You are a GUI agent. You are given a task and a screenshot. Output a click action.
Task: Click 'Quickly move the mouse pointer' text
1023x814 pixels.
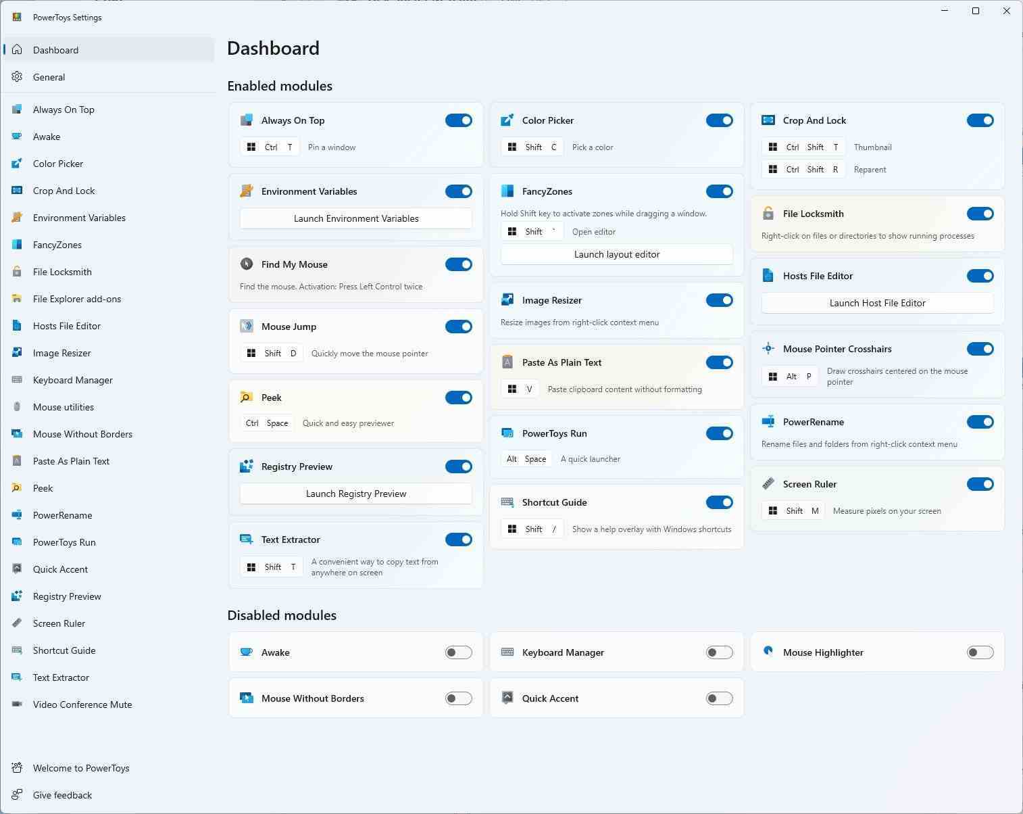click(370, 354)
